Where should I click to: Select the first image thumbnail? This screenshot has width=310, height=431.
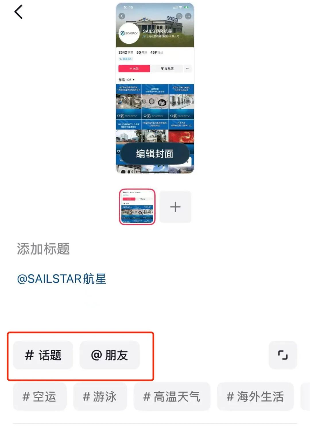pyautogui.click(x=137, y=207)
